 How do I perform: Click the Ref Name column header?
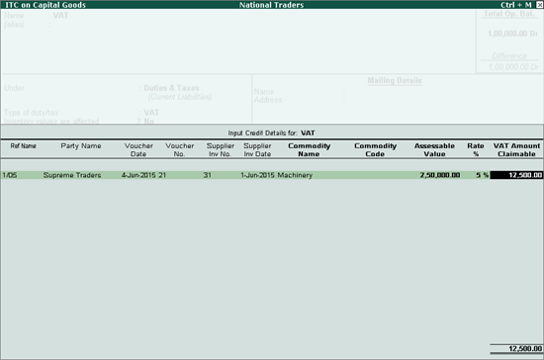[x=24, y=146]
